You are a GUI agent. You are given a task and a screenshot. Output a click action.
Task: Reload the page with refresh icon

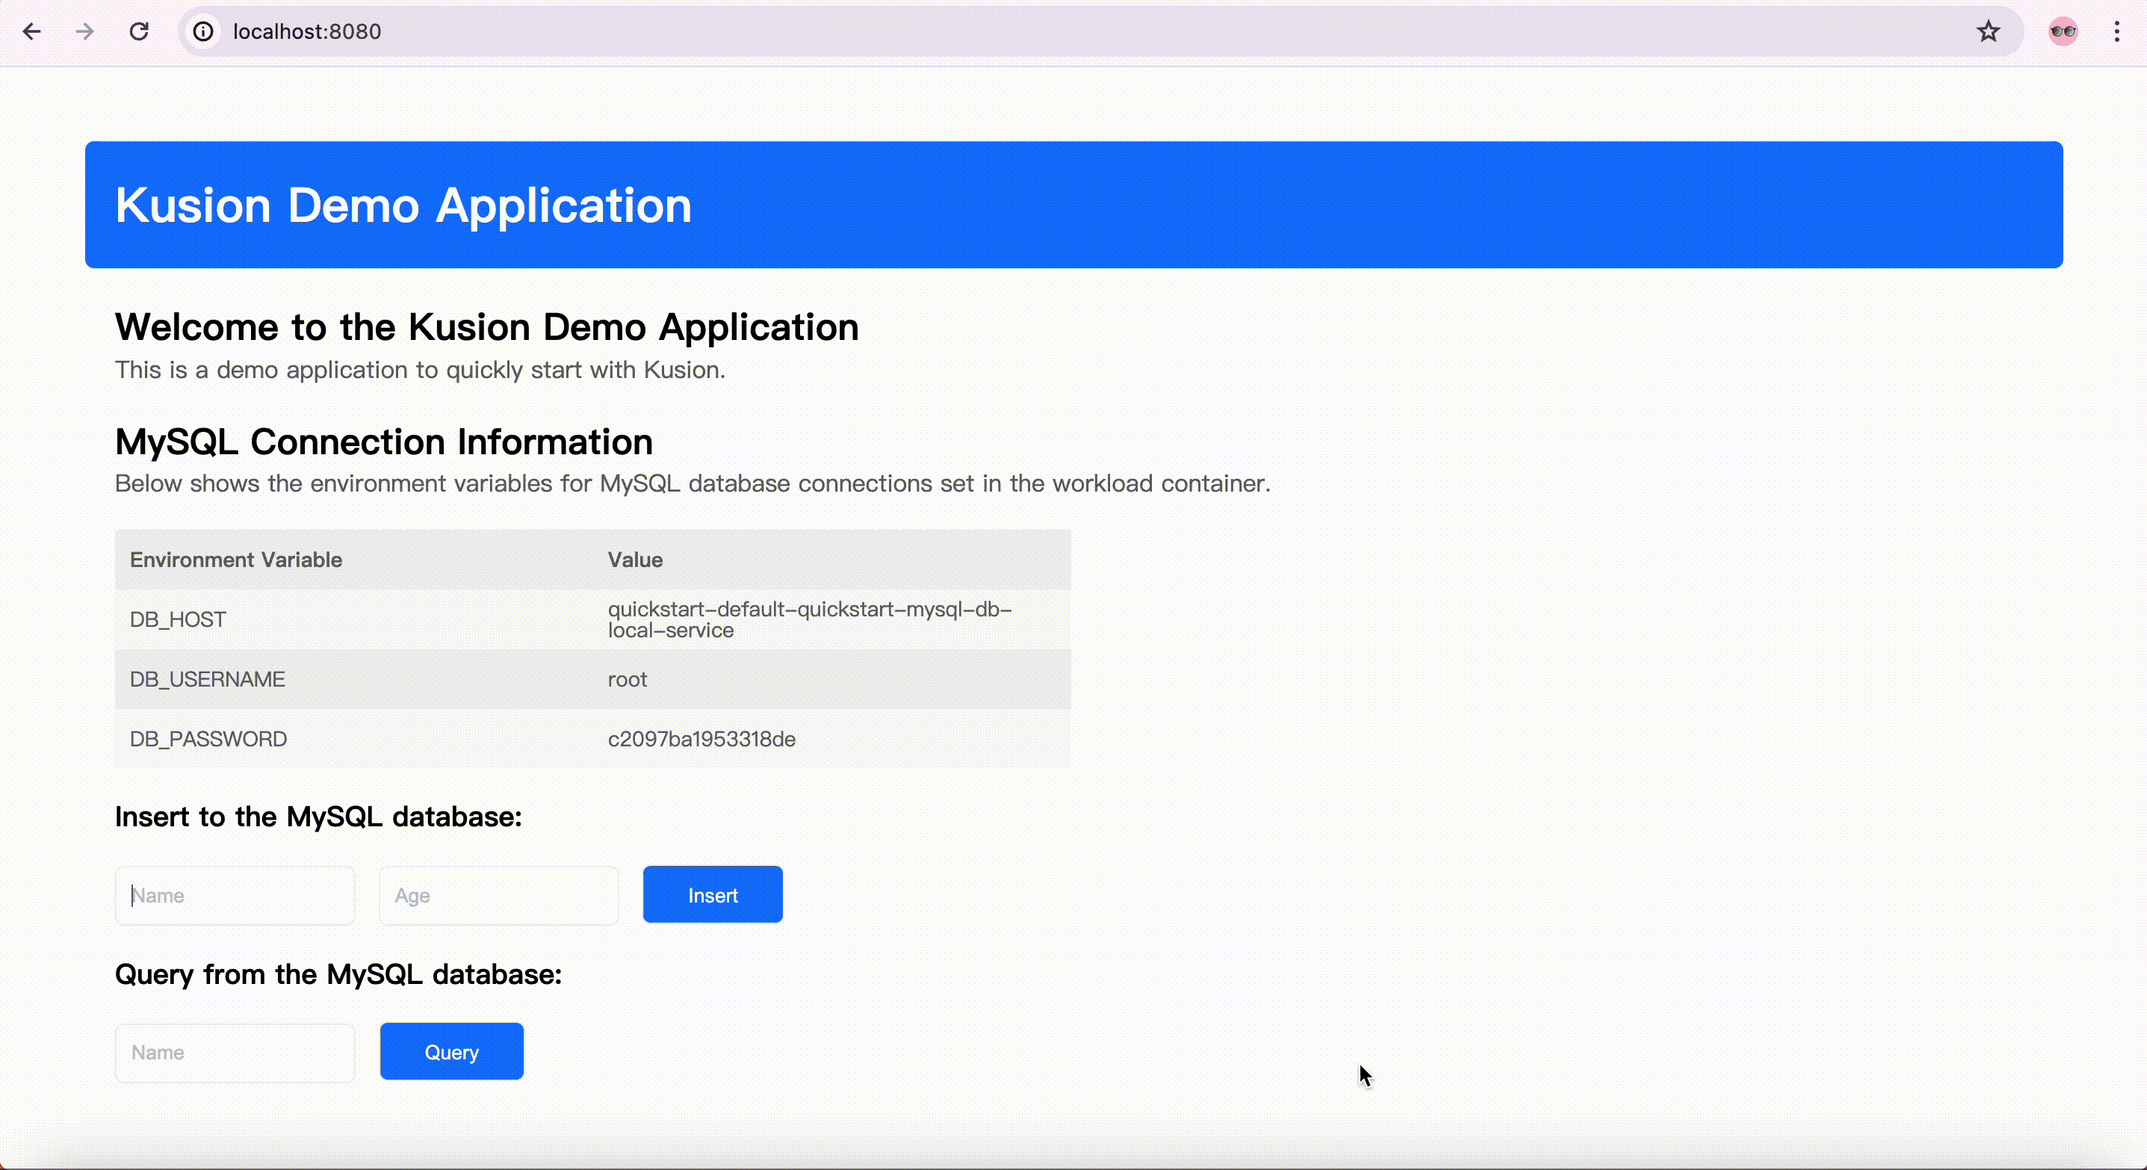(x=139, y=31)
